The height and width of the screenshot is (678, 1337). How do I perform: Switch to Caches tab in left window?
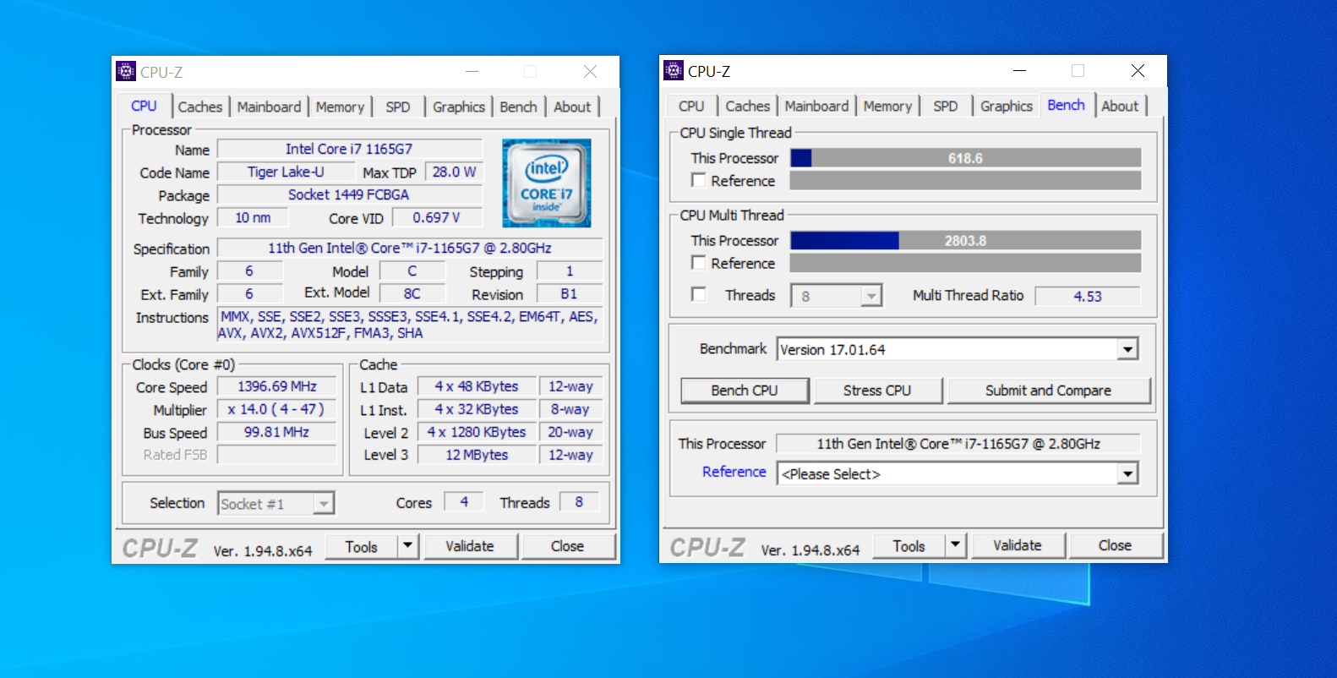click(200, 107)
